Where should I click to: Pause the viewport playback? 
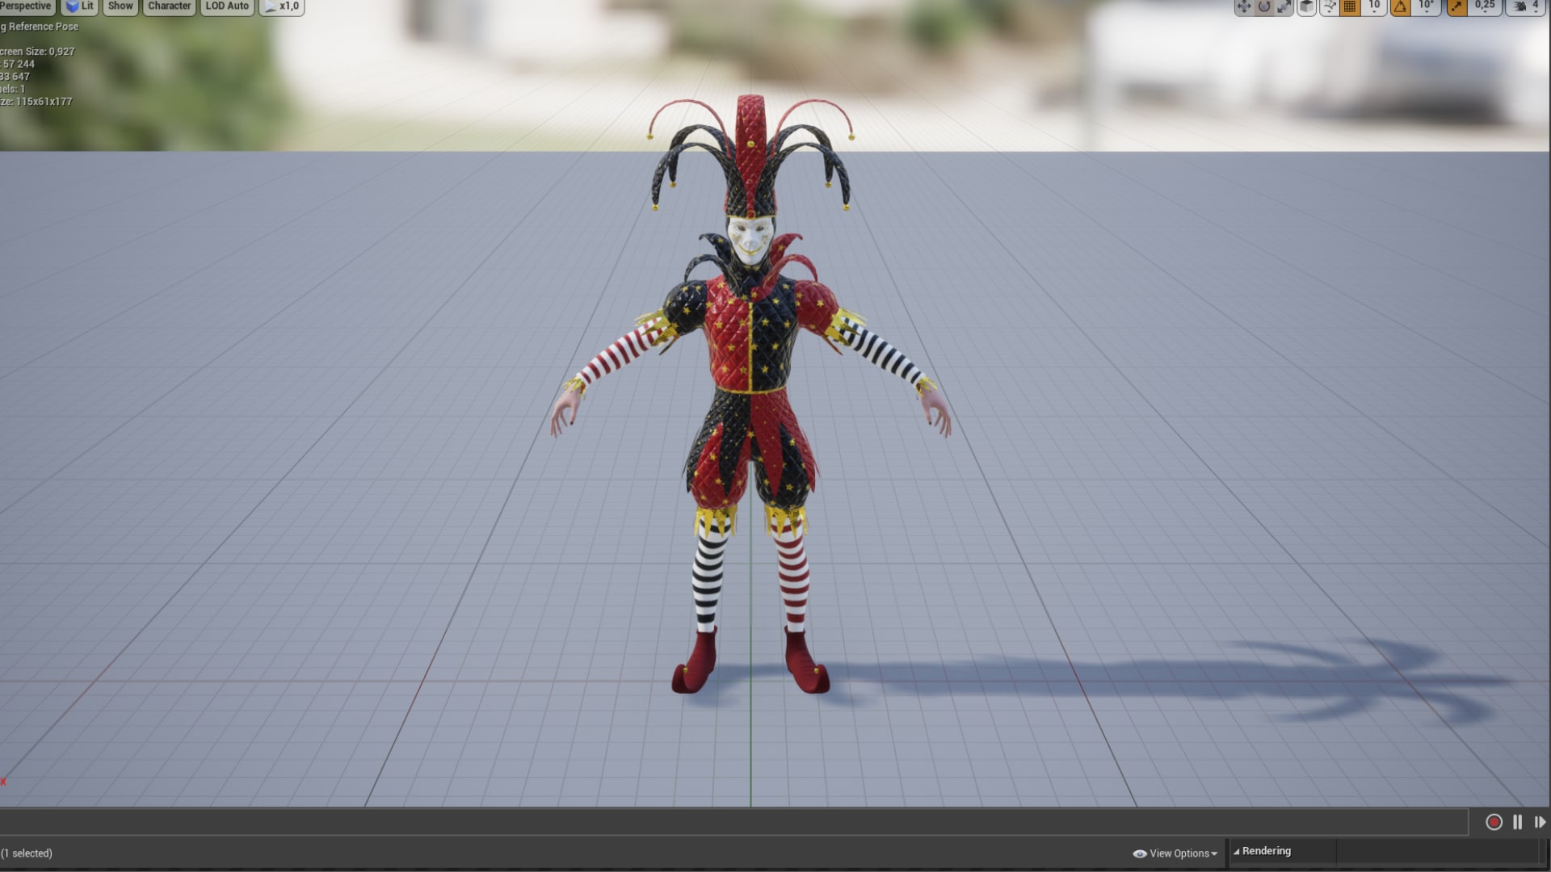[1518, 822]
